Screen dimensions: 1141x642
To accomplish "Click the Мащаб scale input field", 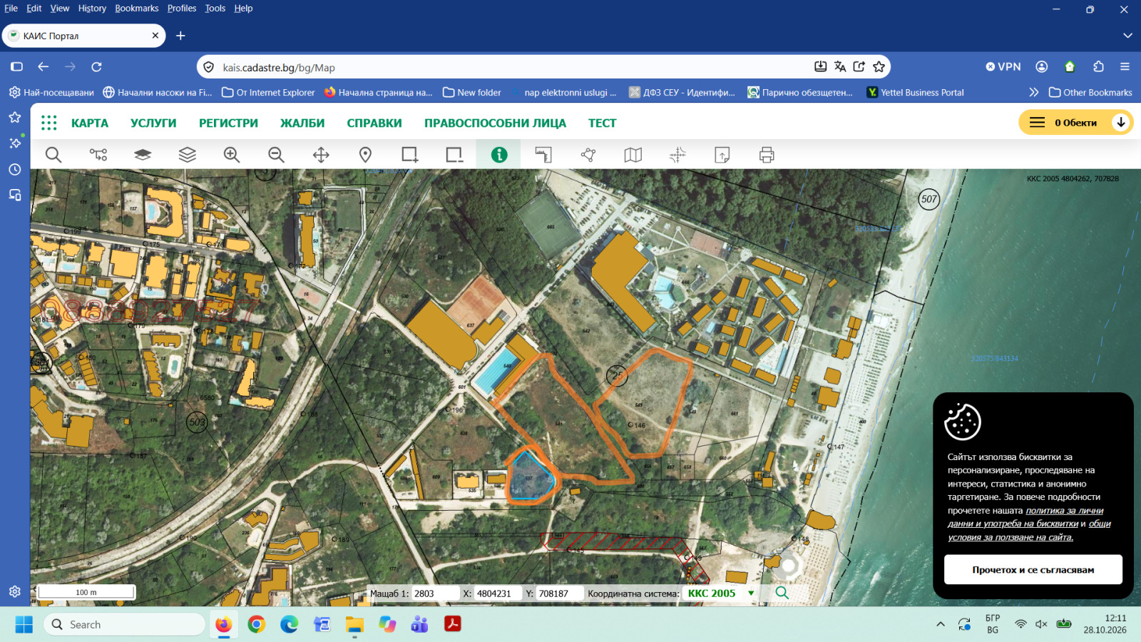I will [435, 593].
